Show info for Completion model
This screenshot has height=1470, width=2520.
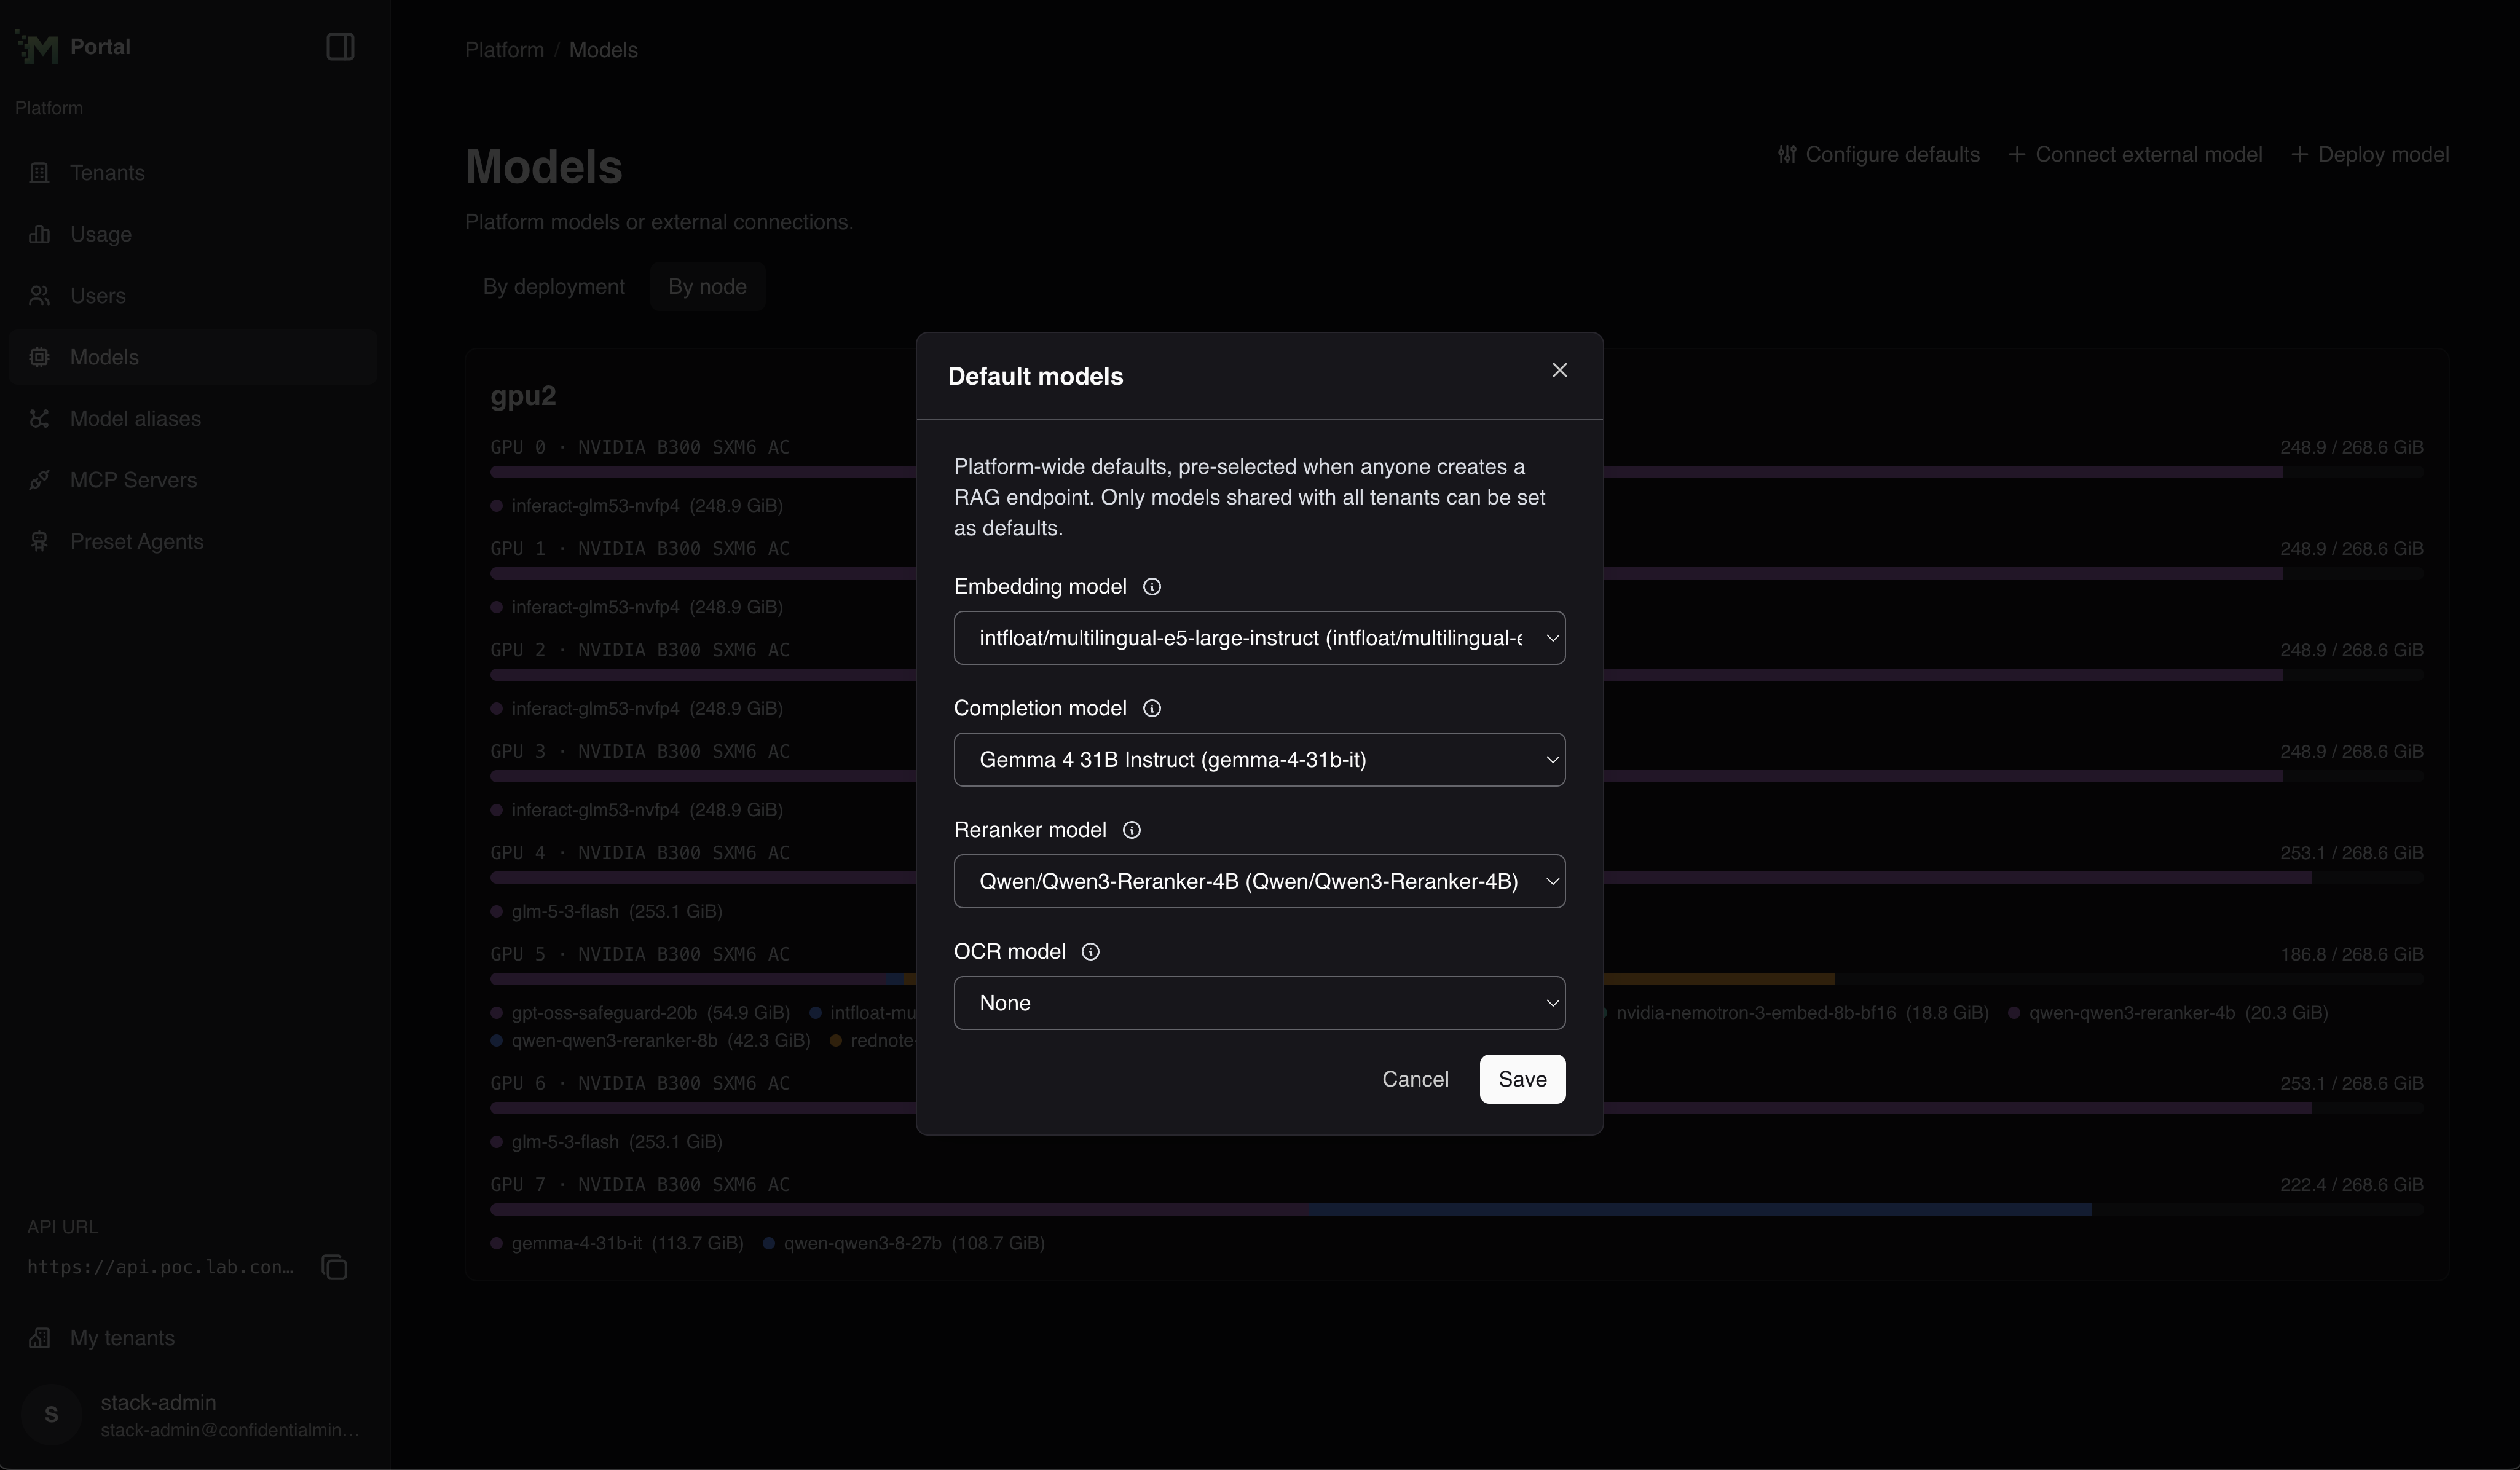1152,709
